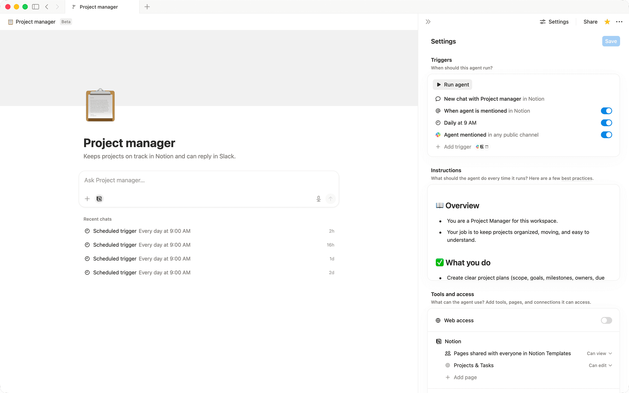Select the microphone icon to dictate a message

(x=318, y=199)
